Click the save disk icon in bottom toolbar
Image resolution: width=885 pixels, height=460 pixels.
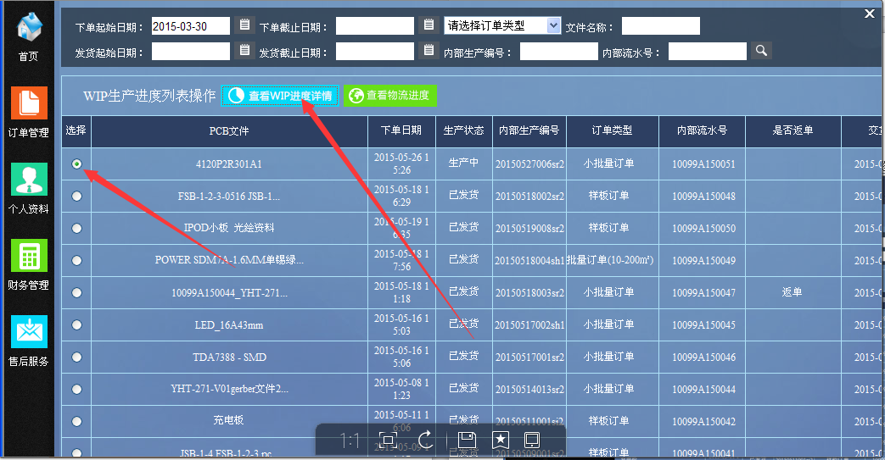466,440
